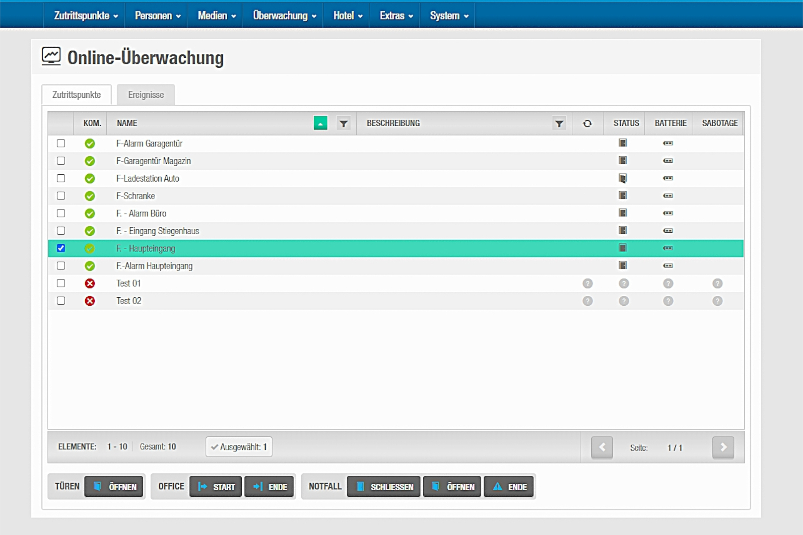Select the Test 01 row checkbox

point(61,283)
